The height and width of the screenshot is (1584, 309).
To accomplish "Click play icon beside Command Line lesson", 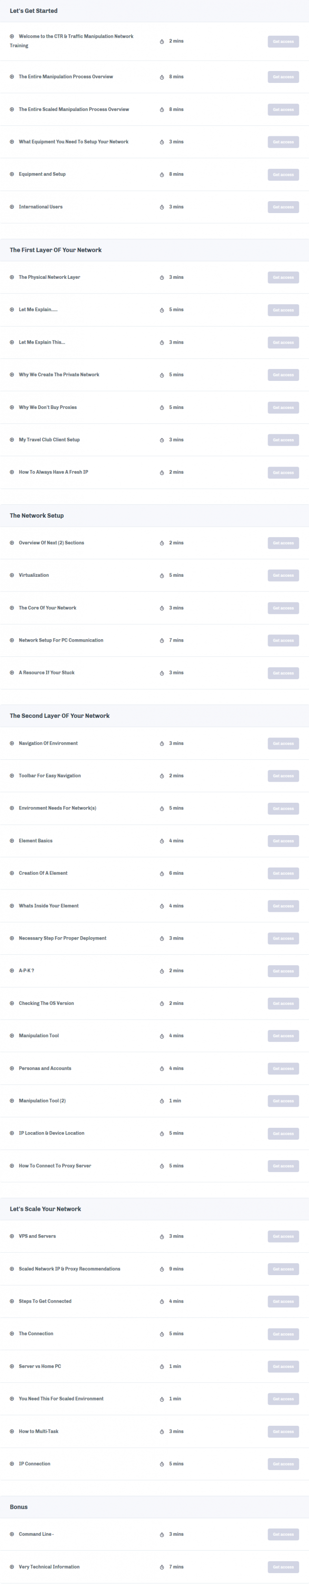I will coord(12,1533).
